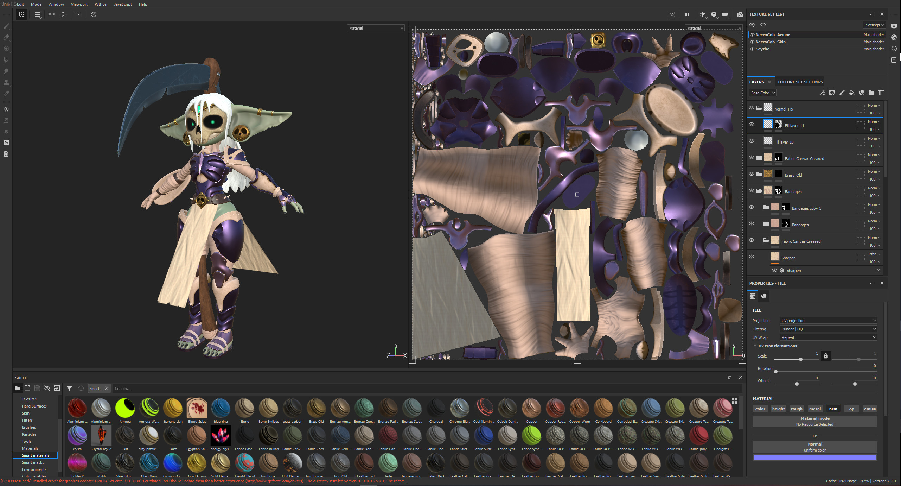Open the Edit menu

[20, 4]
